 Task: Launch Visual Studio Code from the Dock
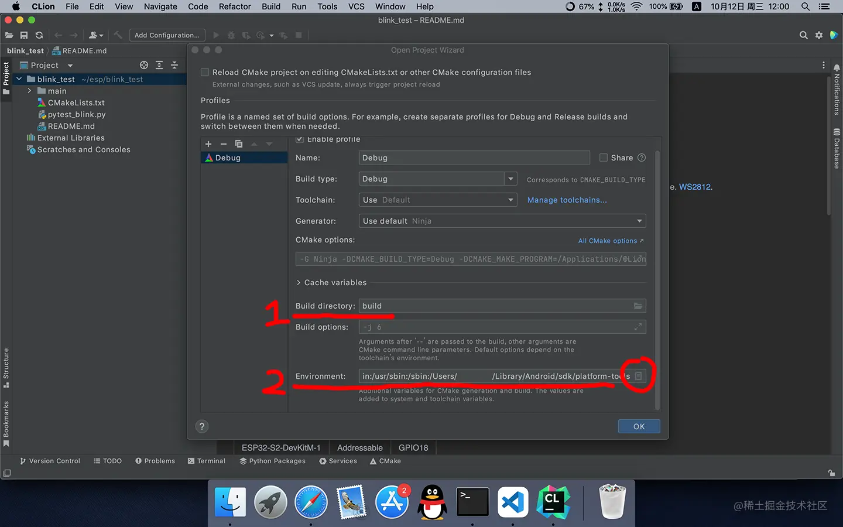tap(513, 502)
